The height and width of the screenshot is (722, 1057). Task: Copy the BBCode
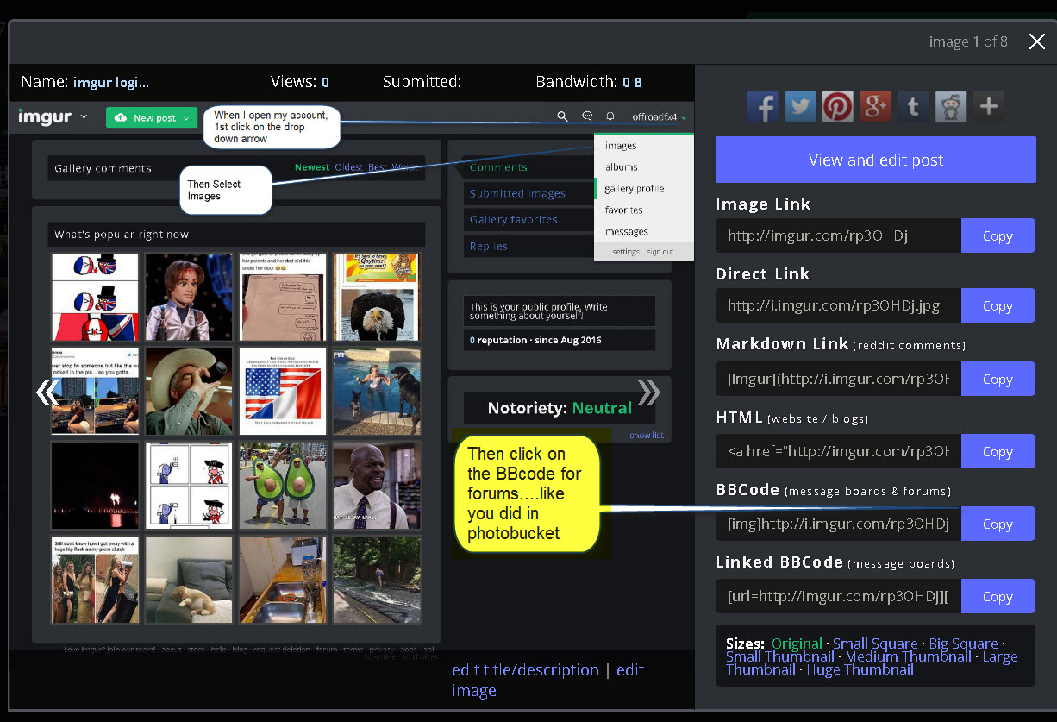click(998, 524)
